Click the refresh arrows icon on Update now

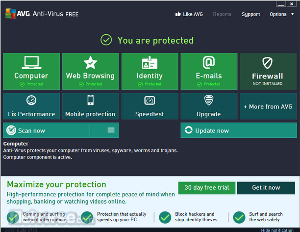point(188,130)
